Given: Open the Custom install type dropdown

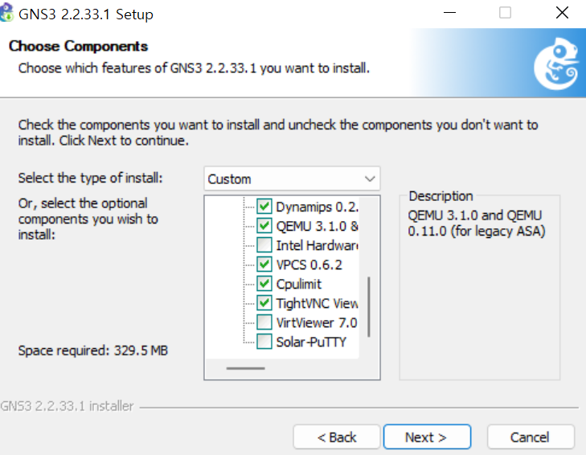Looking at the screenshot, I should click(292, 178).
